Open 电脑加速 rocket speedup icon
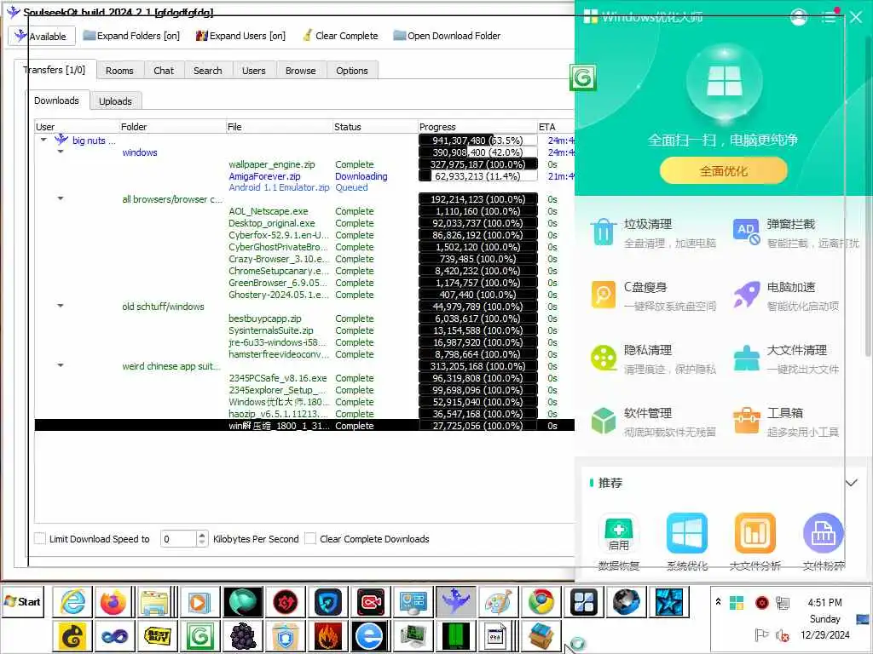 [746, 294]
